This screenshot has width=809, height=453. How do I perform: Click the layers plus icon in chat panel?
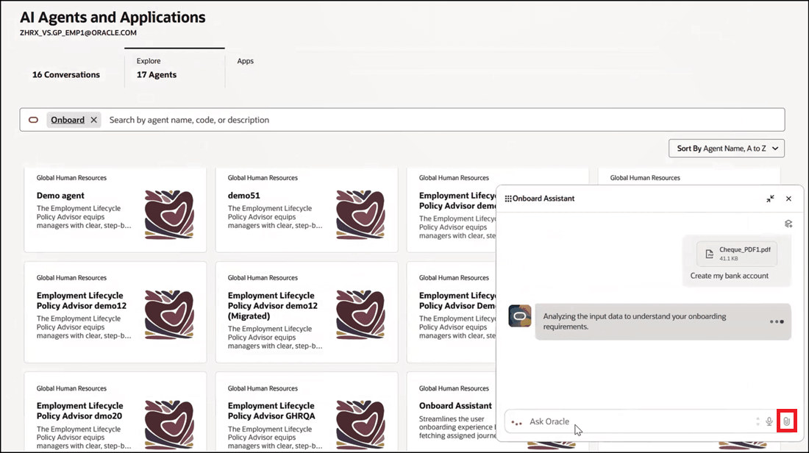point(788,224)
